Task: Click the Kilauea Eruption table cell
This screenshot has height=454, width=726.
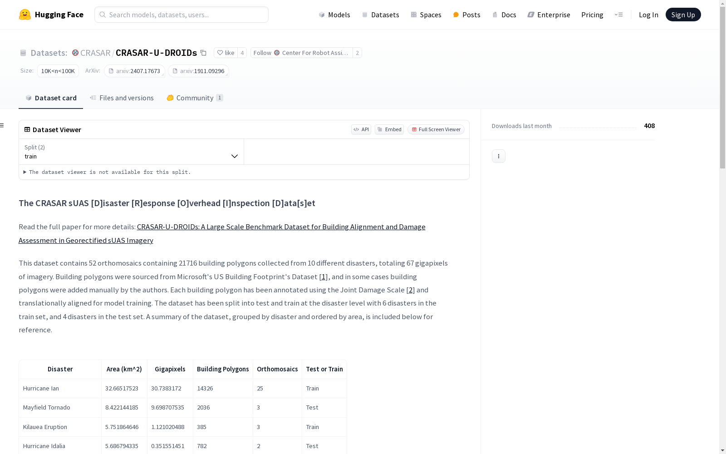Action: 60,427
